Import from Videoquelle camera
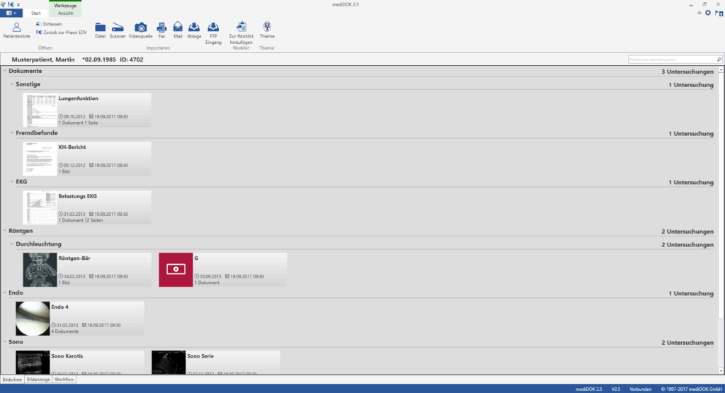The height and width of the screenshot is (393, 725). 140,30
